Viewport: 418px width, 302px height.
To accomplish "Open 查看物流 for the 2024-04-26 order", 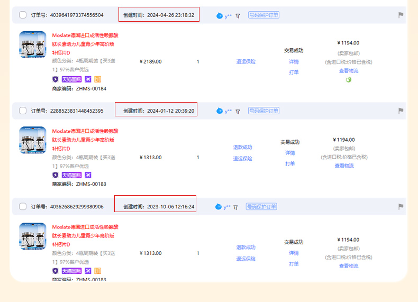I will click(x=349, y=71).
